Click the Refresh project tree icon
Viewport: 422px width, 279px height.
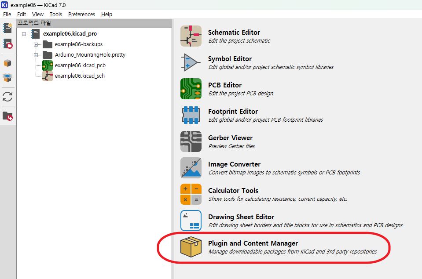pyautogui.click(x=7, y=97)
